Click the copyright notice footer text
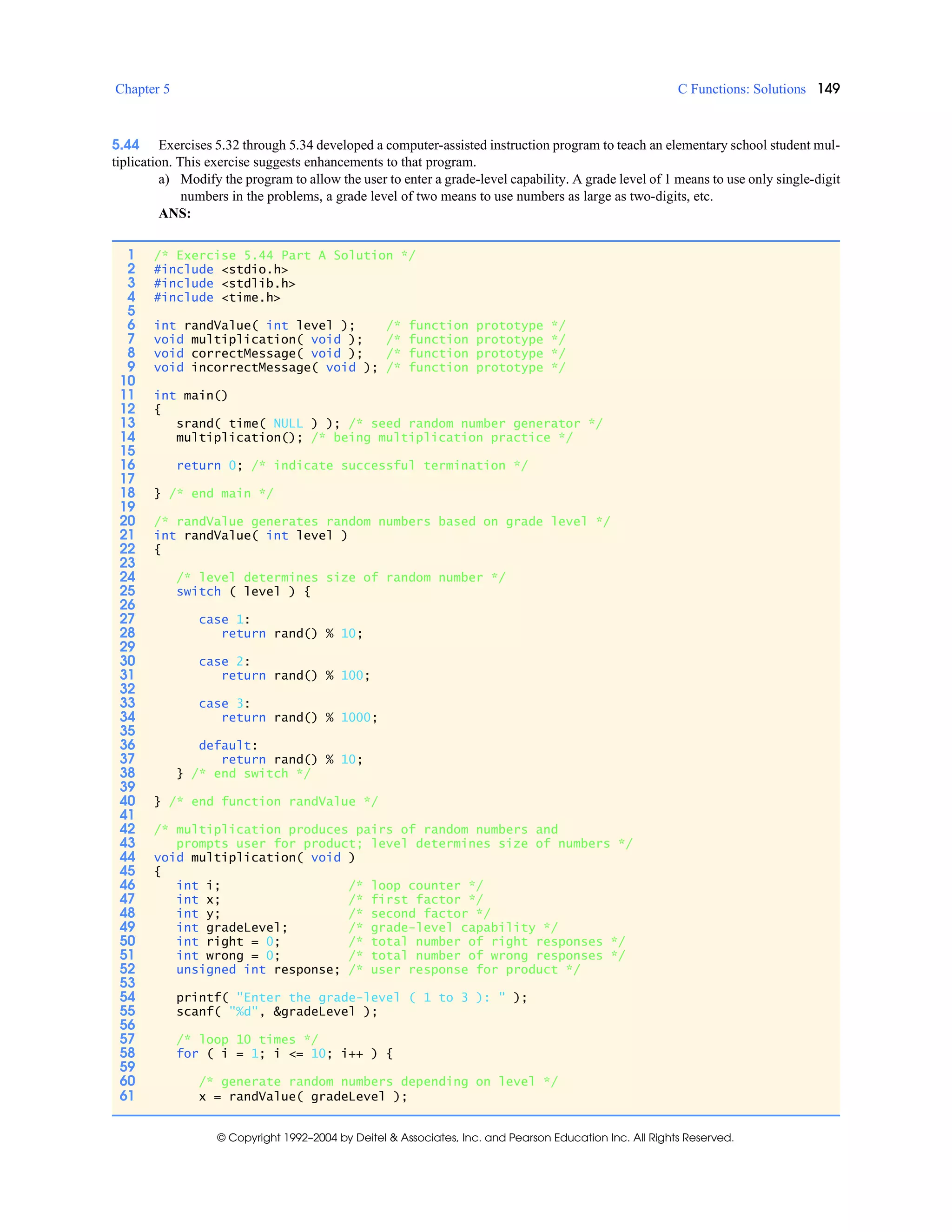This screenshot has width=952, height=1232. (475, 1138)
